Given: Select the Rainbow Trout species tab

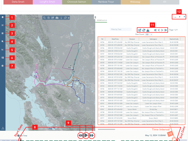Looking at the screenshot, I should pyautogui.click(x=106, y=2).
